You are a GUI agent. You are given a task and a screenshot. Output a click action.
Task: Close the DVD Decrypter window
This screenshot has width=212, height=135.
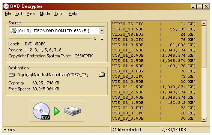(x=206, y=6)
